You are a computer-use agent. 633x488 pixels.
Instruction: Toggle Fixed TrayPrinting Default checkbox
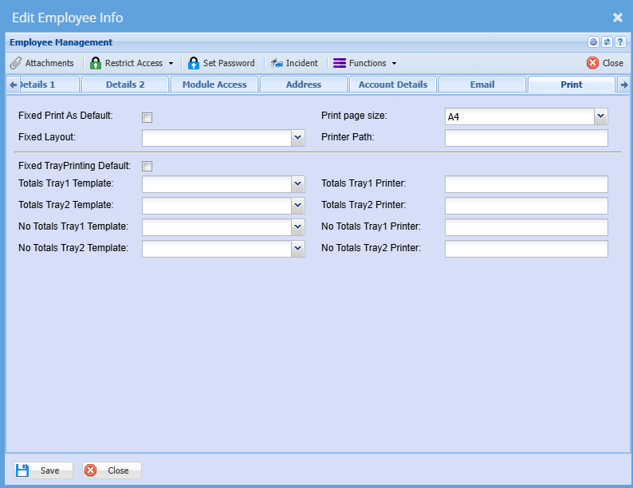point(147,167)
